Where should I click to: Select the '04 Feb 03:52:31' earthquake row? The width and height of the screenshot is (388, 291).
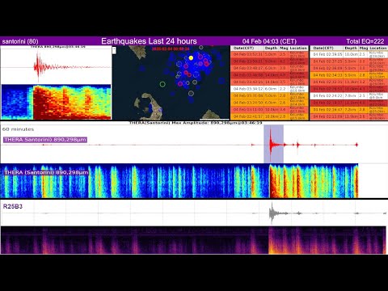tap(269, 54)
